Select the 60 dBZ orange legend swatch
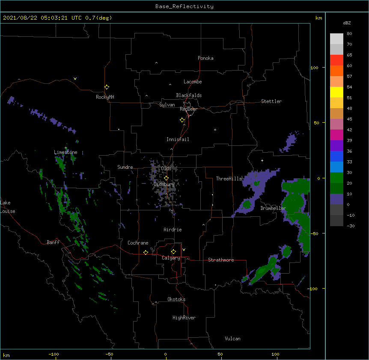Viewport: 369px width, 360px height. 336,71
